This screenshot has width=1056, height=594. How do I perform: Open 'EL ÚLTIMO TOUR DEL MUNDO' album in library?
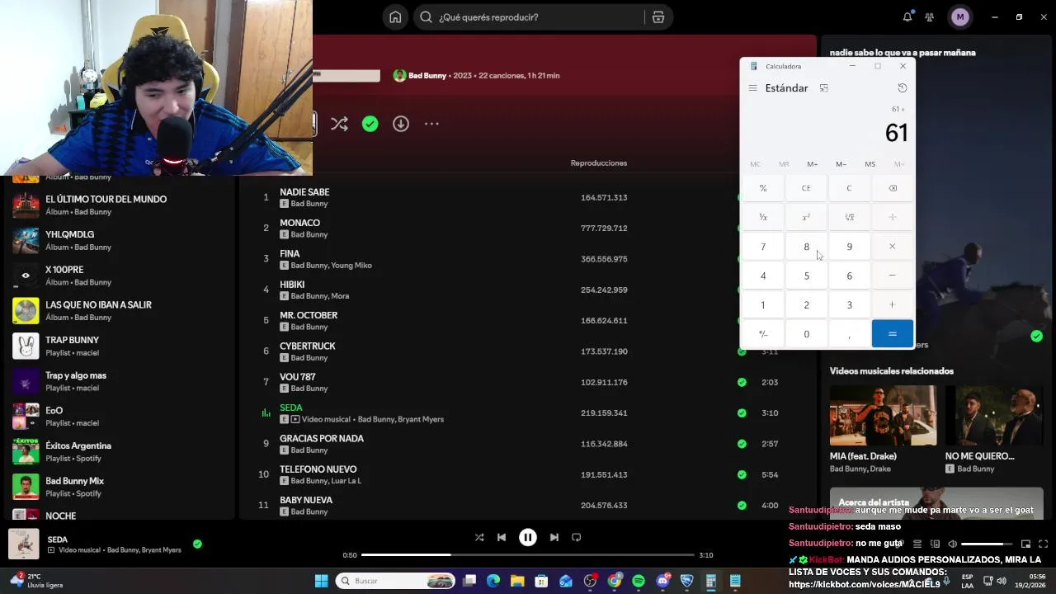117,205
